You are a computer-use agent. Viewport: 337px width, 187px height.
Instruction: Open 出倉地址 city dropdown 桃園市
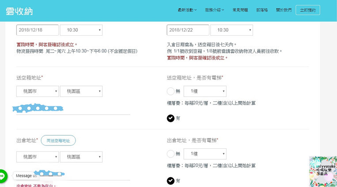pyautogui.click(x=38, y=157)
